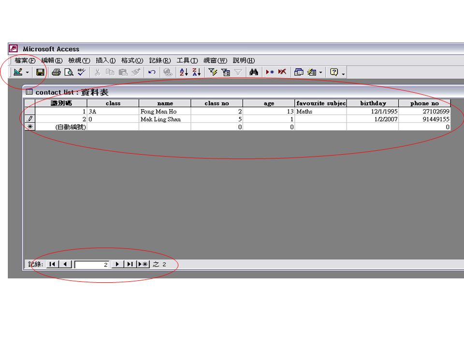Screen dimensions: 464x348
Task: Select the name column header
Action: point(165,103)
